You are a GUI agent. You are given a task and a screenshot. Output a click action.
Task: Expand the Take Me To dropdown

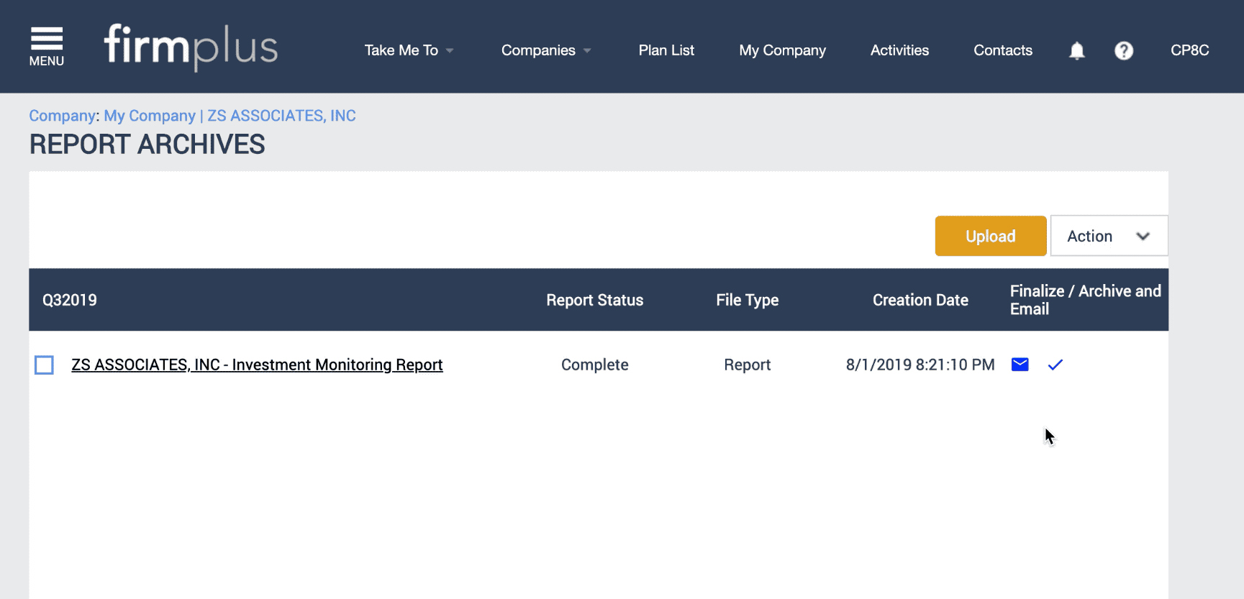click(409, 50)
